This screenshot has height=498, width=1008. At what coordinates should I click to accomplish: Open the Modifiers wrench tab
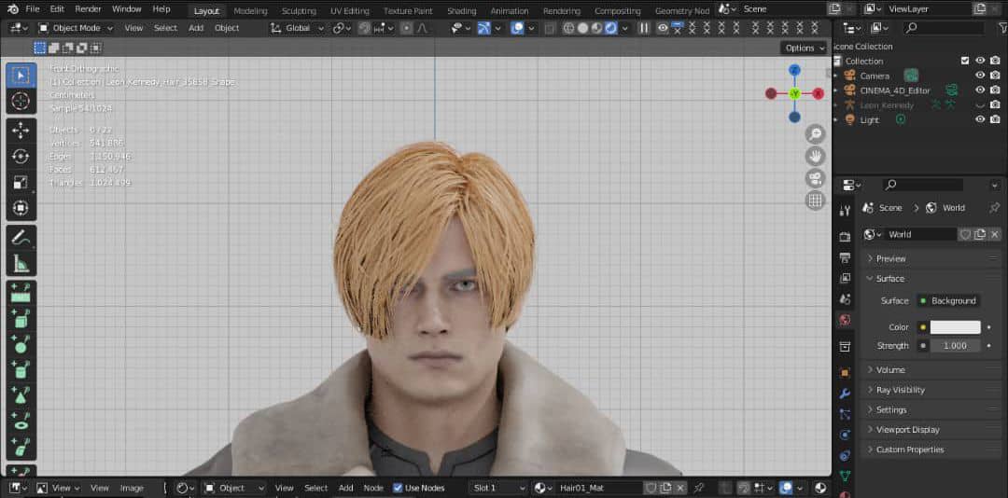(x=846, y=394)
